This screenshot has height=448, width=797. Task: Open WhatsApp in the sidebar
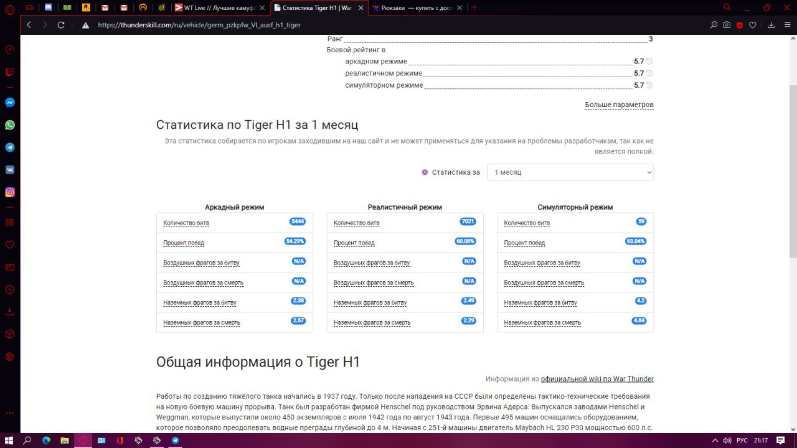10,125
